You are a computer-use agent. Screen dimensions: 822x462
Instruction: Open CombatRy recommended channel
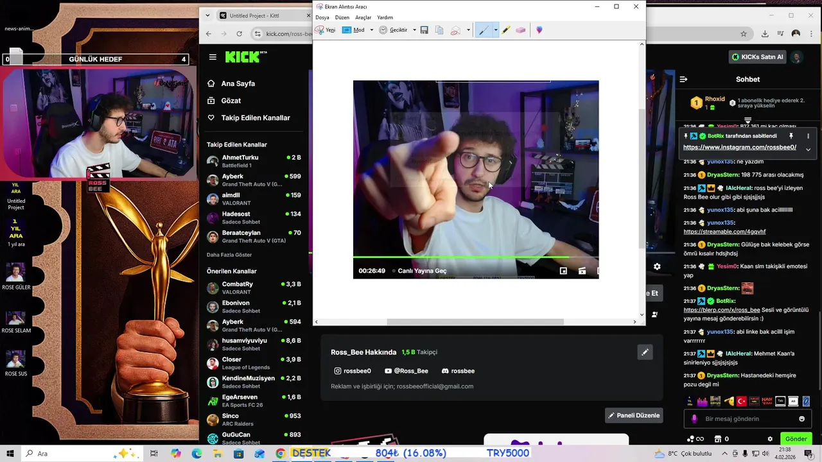254,287
